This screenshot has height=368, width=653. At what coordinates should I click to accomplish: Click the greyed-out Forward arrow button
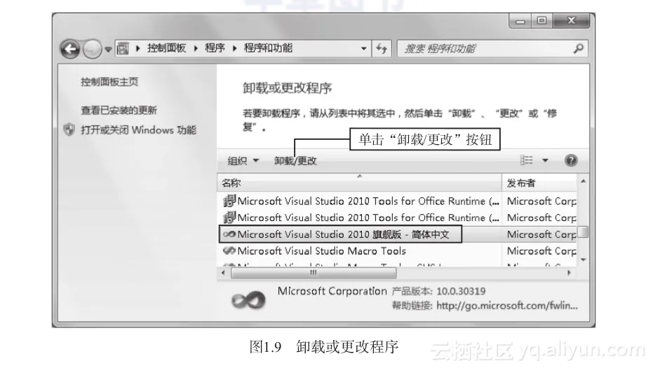(x=92, y=50)
